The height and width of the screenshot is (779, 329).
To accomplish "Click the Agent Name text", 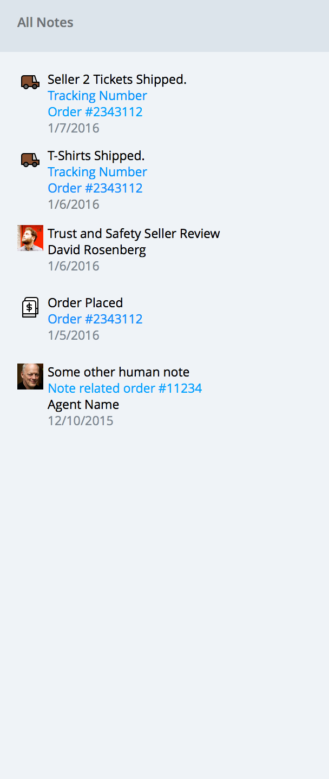I will tap(83, 405).
